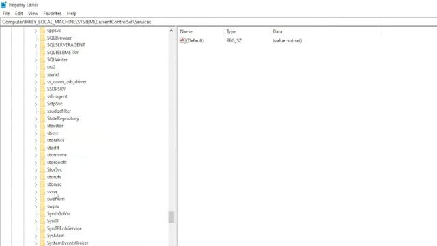Click the SQLBrowser folder icon

[x=42, y=38]
